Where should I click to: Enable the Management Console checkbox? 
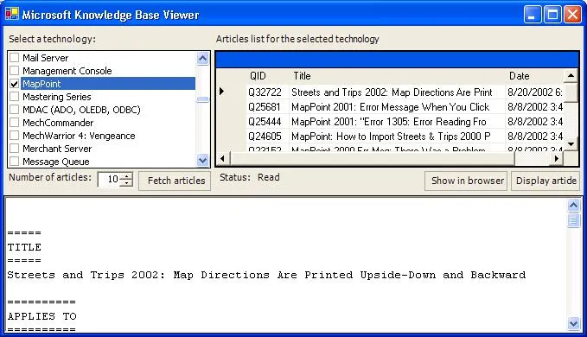click(14, 71)
